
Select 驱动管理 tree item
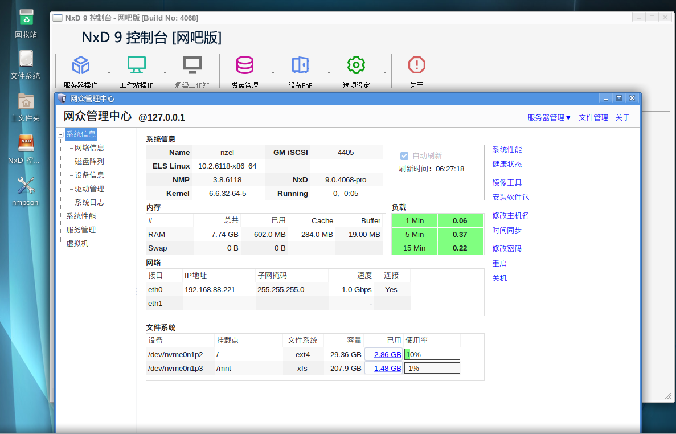point(89,189)
